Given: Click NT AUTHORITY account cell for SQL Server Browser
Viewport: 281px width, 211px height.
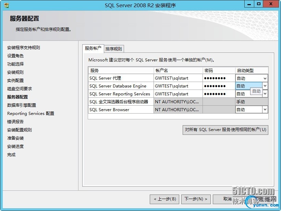Looking at the screenshot, I should (178, 110).
